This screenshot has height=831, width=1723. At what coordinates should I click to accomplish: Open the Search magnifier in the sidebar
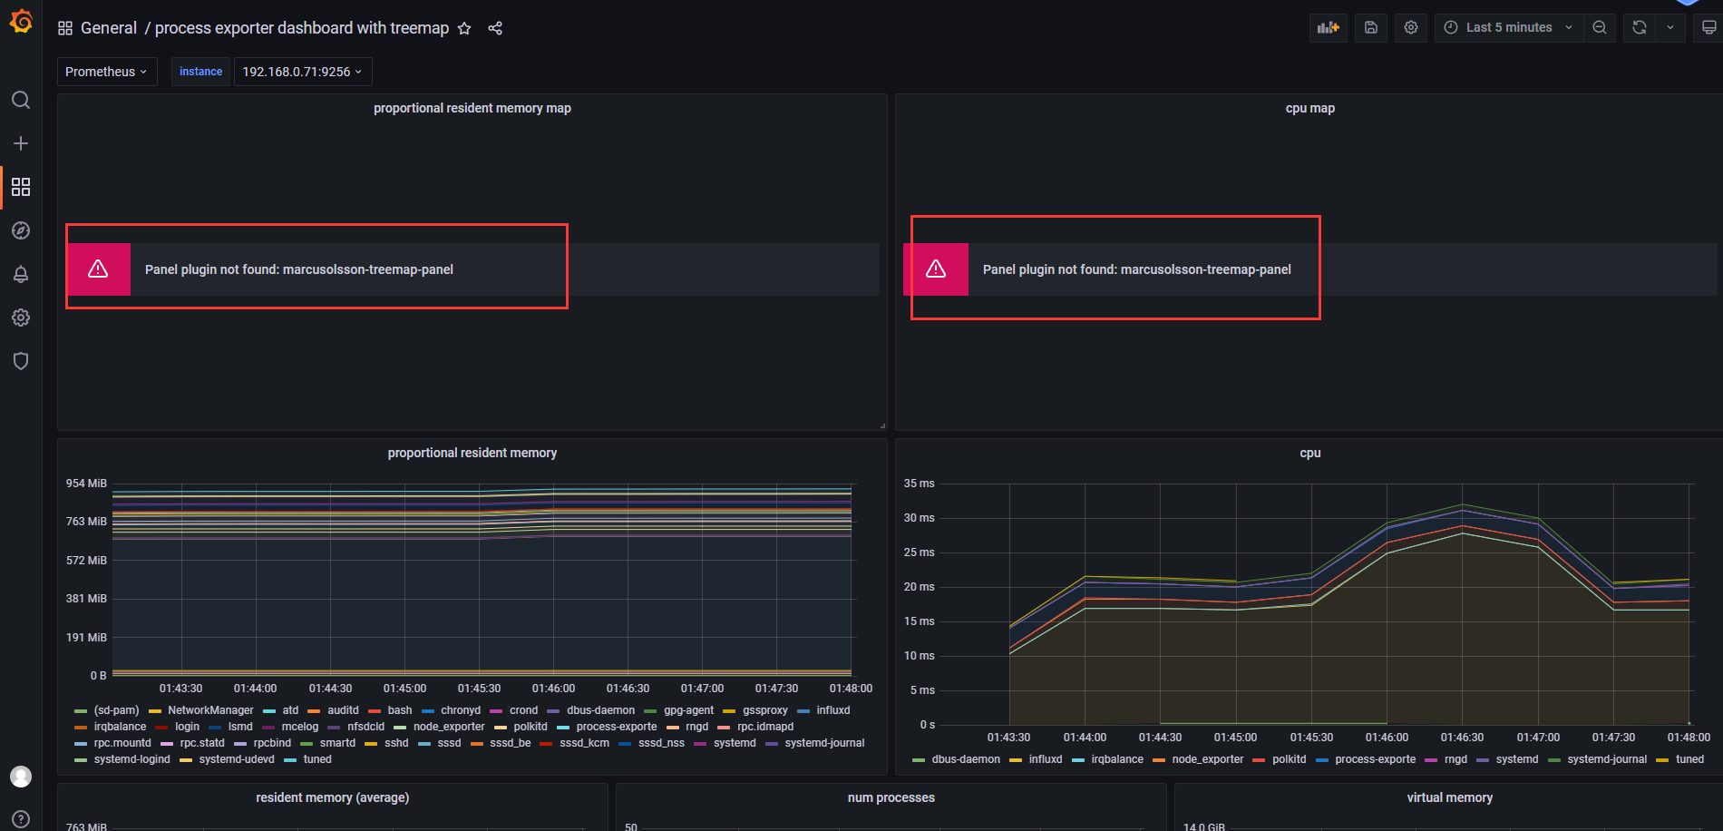pyautogui.click(x=21, y=100)
